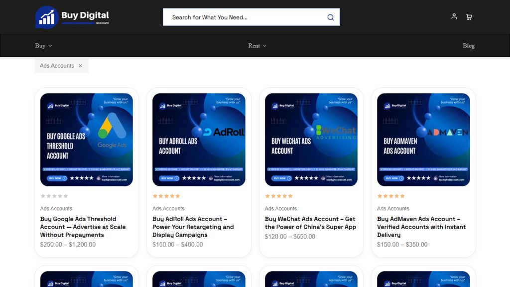Focus the Search for What You Need field
Image resolution: width=510 pixels, height=287 pixels.
click(x=247, y=17)
